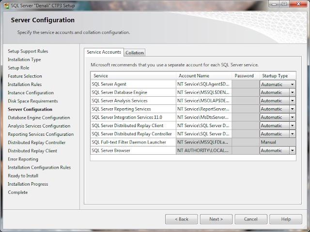Screen dimensions: 310x232
Task: Click Reporting Services Configuration step
Action: (41, 134)
